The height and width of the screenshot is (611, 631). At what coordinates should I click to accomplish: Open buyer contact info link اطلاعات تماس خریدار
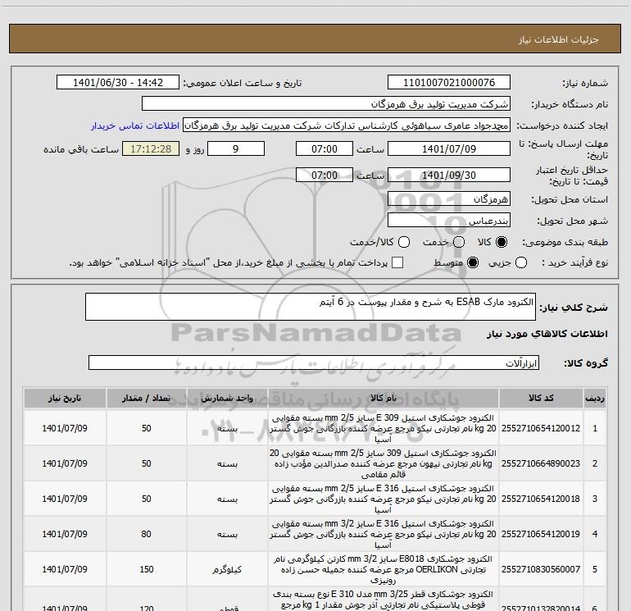(x=135, y=125)
